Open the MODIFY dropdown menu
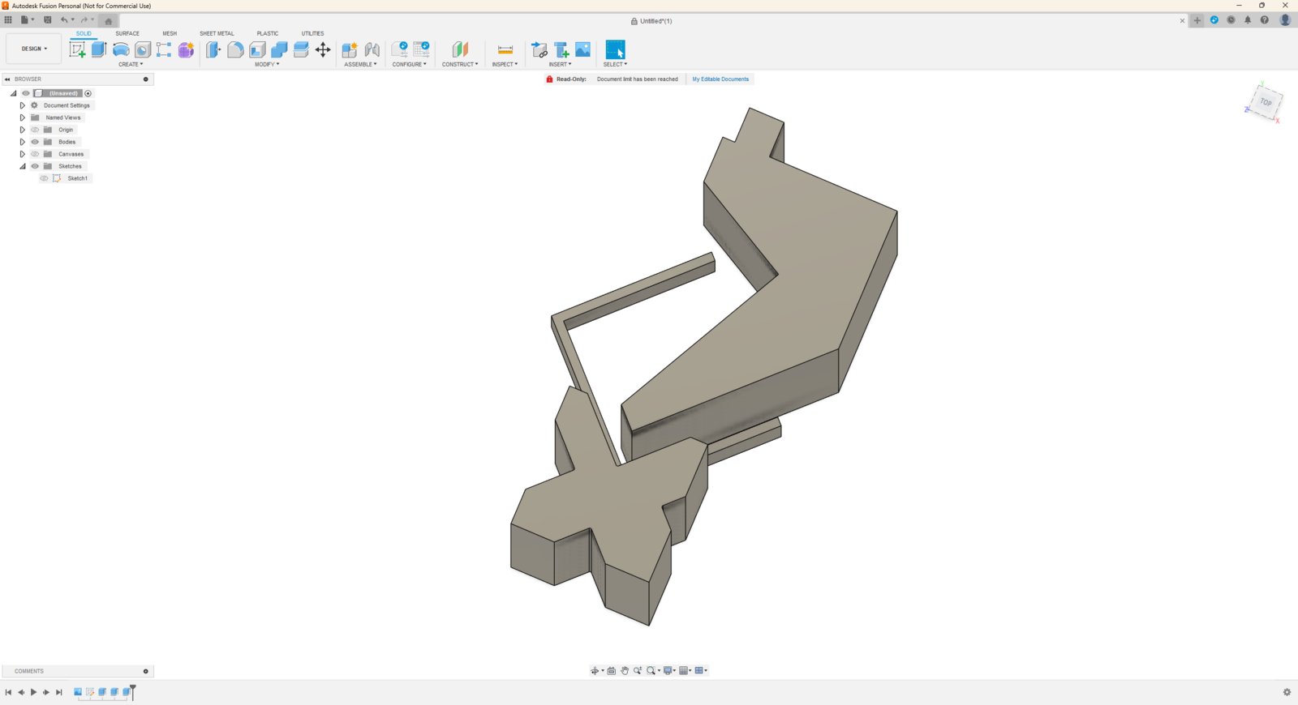 [x=267, y=64]
